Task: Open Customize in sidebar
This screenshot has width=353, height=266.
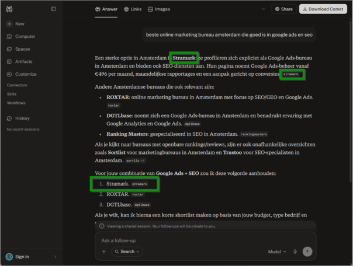Action: 22,74
